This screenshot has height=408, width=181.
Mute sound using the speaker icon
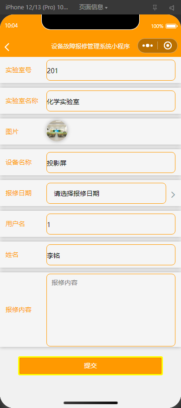pyautogui.click(x=172, y=7)
